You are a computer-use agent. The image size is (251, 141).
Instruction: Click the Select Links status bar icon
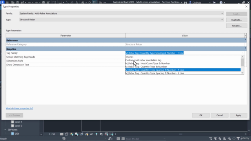(211, 138)
